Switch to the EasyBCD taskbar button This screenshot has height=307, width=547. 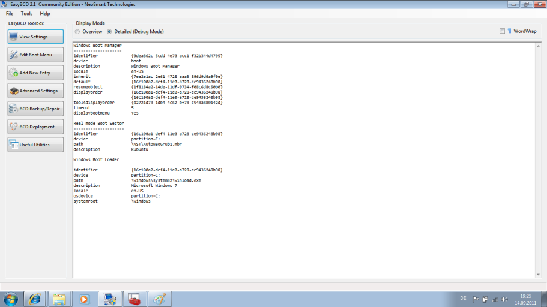pyautogui.click(x=110, y=299)
